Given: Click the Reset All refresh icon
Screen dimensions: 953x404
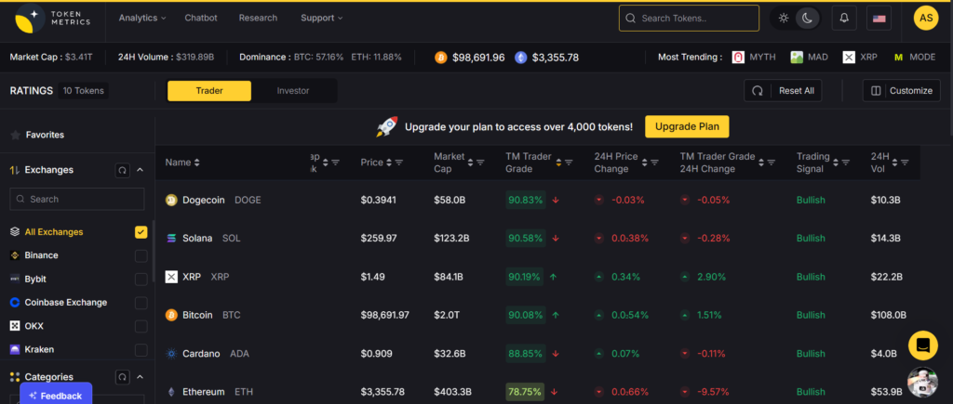Looking at the screenshot, I should (x=758, y=90).
